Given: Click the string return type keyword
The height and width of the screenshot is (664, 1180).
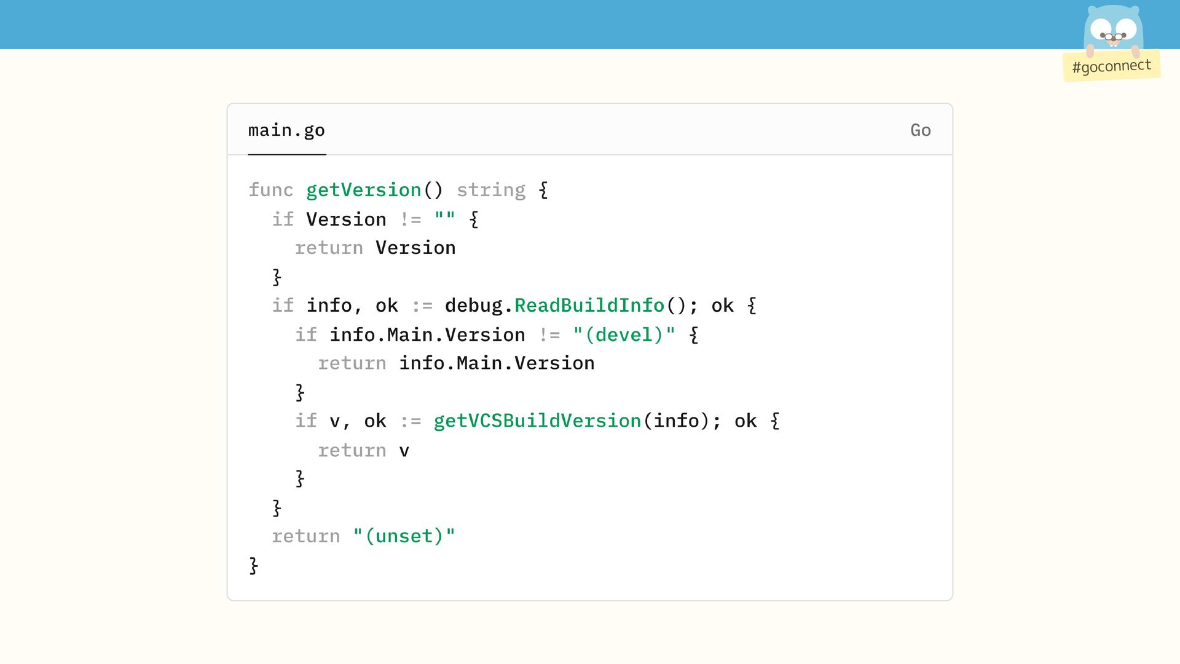Looking at the screenshot, I should 490,190.
